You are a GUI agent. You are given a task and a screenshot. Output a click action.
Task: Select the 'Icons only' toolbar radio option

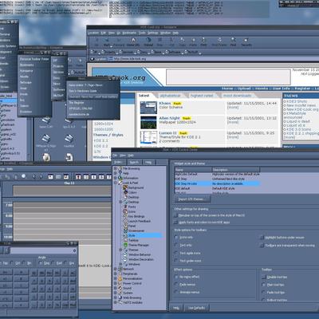176,238
